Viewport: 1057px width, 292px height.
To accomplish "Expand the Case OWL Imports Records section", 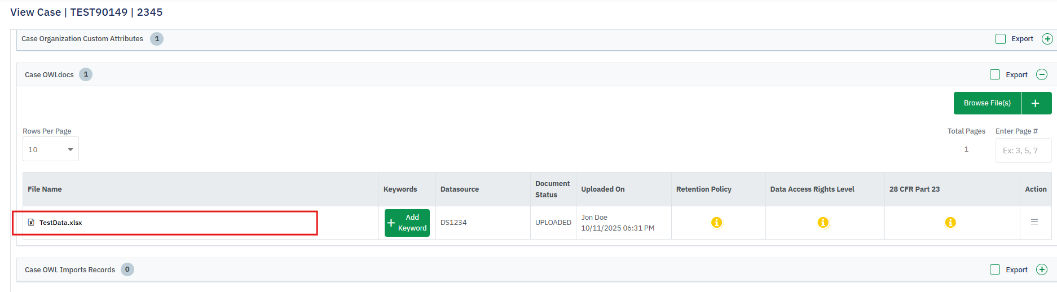I will click(1042, 269).
